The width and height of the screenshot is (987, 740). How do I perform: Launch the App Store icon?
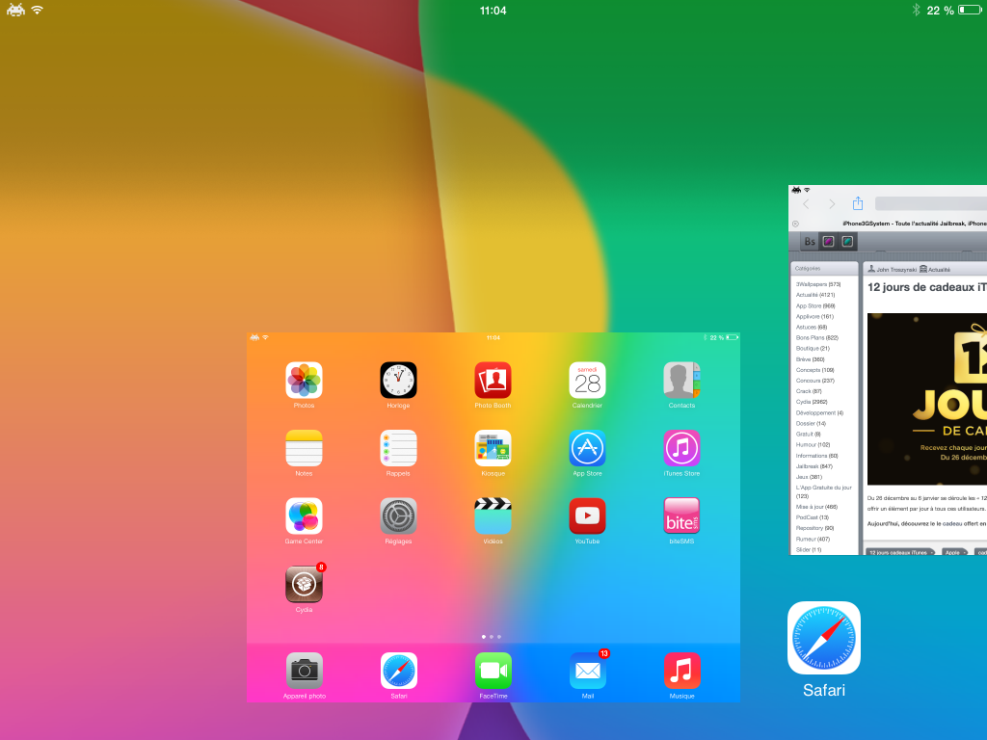pos(587,448)
